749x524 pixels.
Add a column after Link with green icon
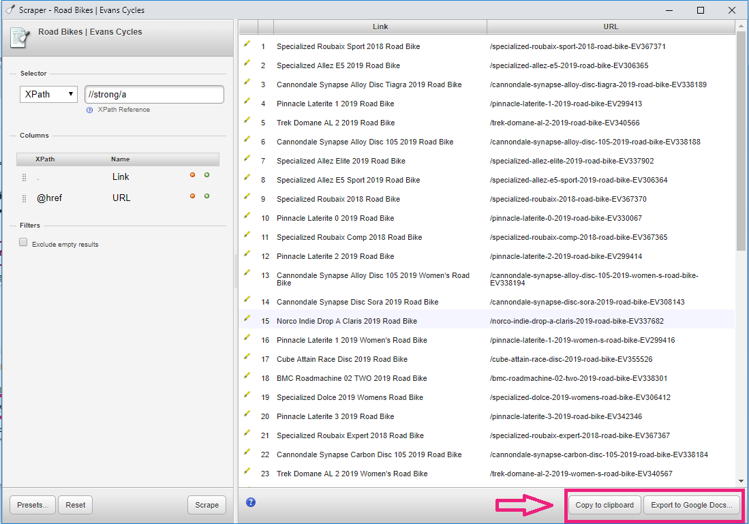pyautogui.click(x=207, y=175)
